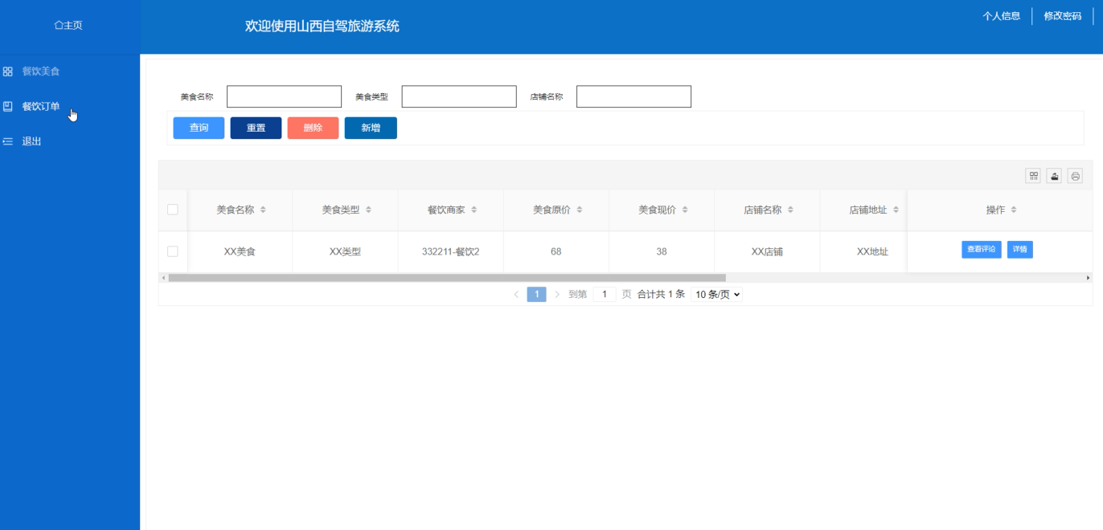Click 详情 button in XX美食 row
This screenshot has height=530, width=1103.
(1020, 250)
